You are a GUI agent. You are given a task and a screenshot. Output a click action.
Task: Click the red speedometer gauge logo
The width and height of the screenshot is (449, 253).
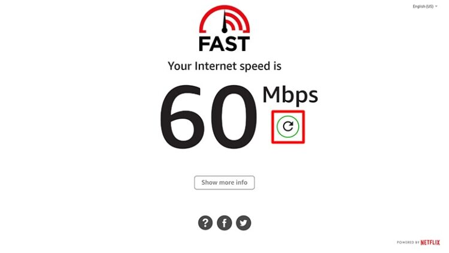pos(224,19)
